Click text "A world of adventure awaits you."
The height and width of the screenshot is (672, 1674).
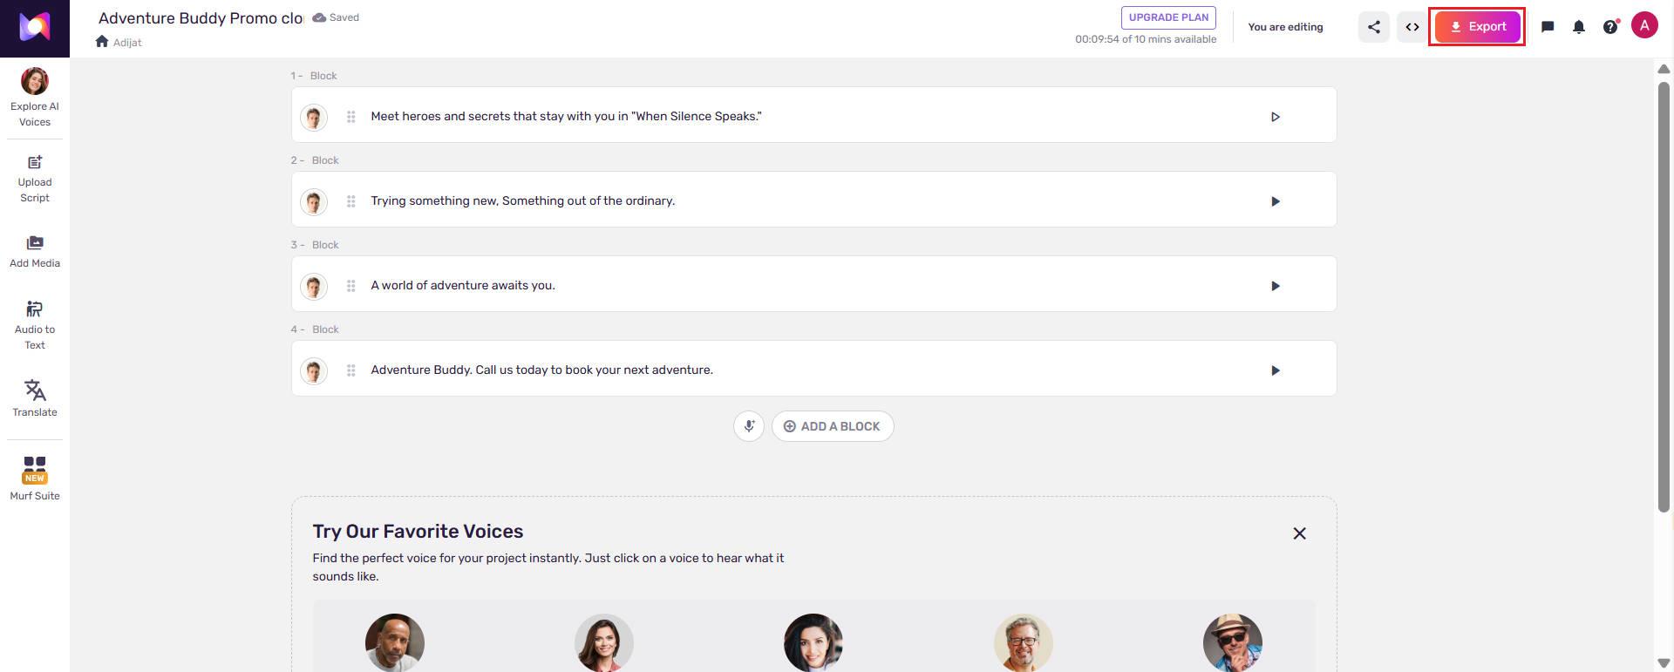(x=463, y=285)
